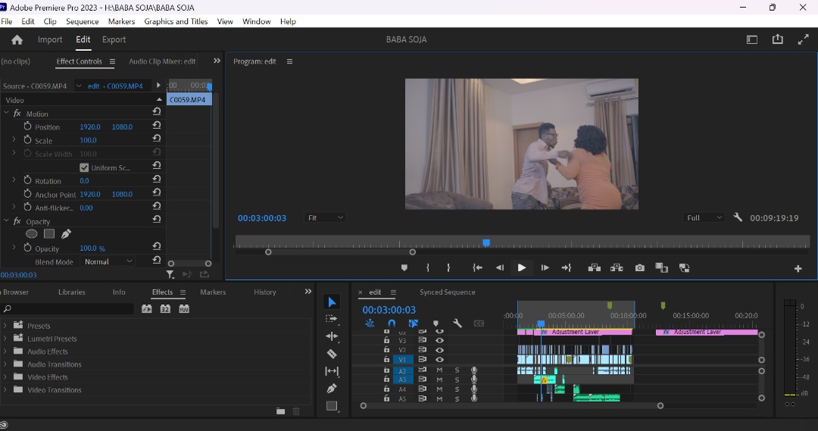The image size is (818, 431).
Task: Toggle Snap in Timeline magnet
Action: pyautogui.click(x=392, y=323)
